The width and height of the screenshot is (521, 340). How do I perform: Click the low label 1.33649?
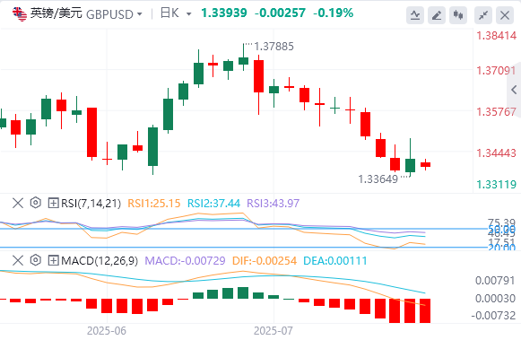[x=378, y=179]
